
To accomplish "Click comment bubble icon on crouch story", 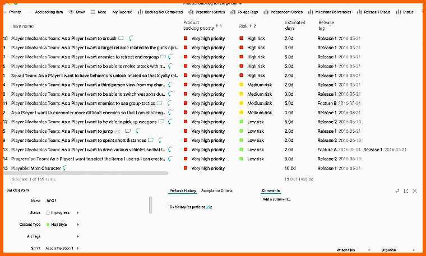I will coord(121,39).
